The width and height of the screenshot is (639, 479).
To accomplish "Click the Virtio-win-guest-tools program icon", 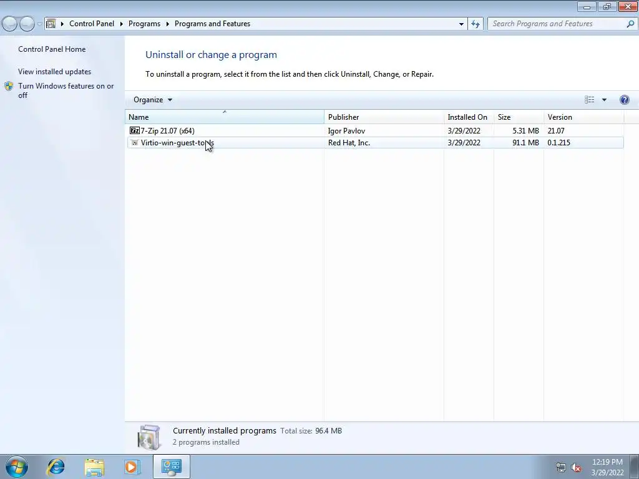I will click(135, 143).
